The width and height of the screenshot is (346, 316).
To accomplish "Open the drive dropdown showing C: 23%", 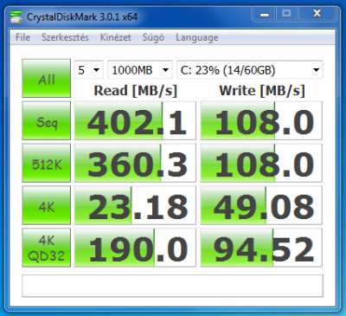I will click(x=250, y=69).
